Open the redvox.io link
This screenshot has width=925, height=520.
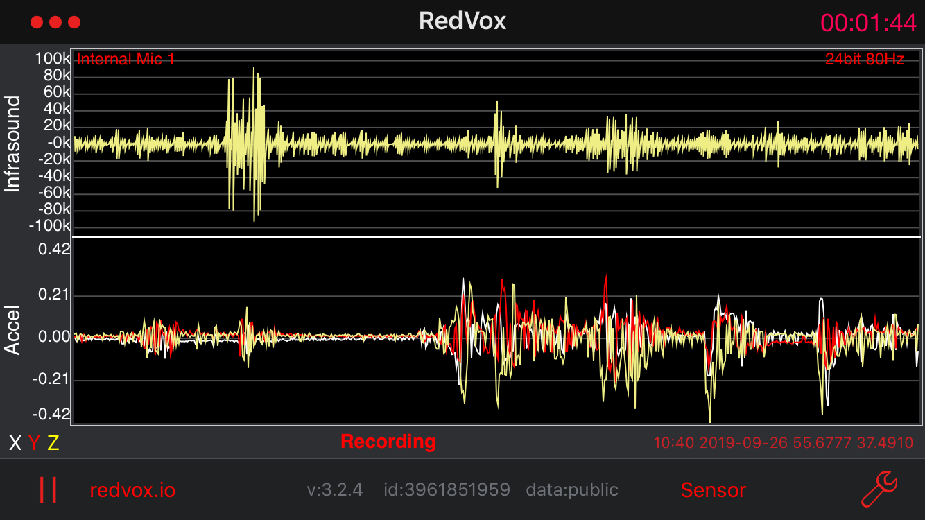click(132, 490)
